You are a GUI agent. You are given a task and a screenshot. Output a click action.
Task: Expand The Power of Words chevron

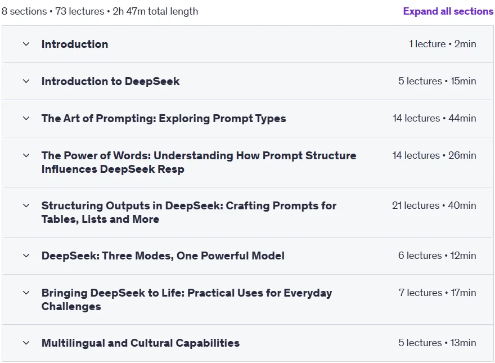click(x=26, y=155)
